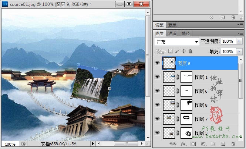Viewport: 246px width, 149px height.
Task: Click the lock all padlock icon
Action: click(190, 51)
